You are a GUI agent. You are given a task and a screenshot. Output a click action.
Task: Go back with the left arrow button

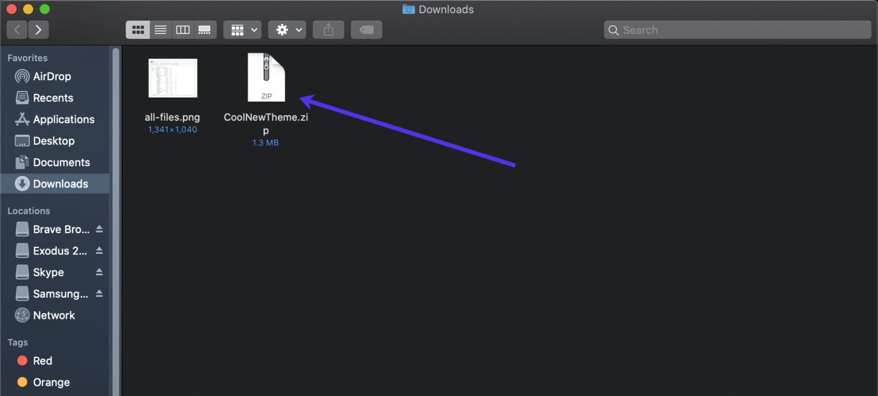tap(17, 30)
